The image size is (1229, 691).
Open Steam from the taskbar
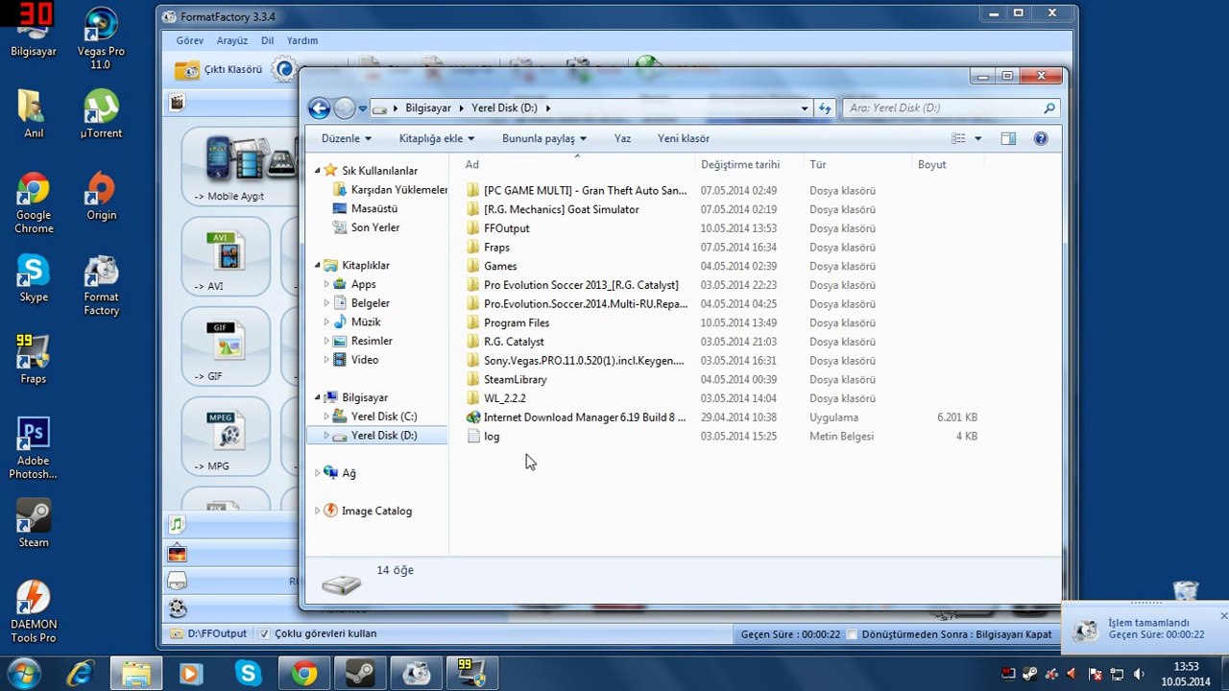(360, 673)
